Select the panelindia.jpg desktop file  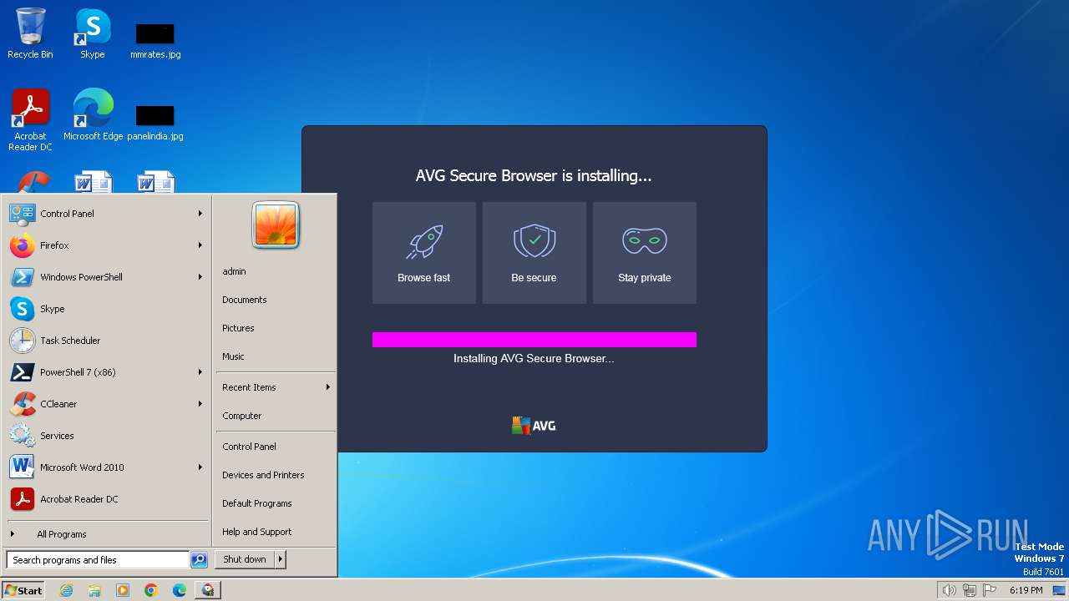click(155, 122)
